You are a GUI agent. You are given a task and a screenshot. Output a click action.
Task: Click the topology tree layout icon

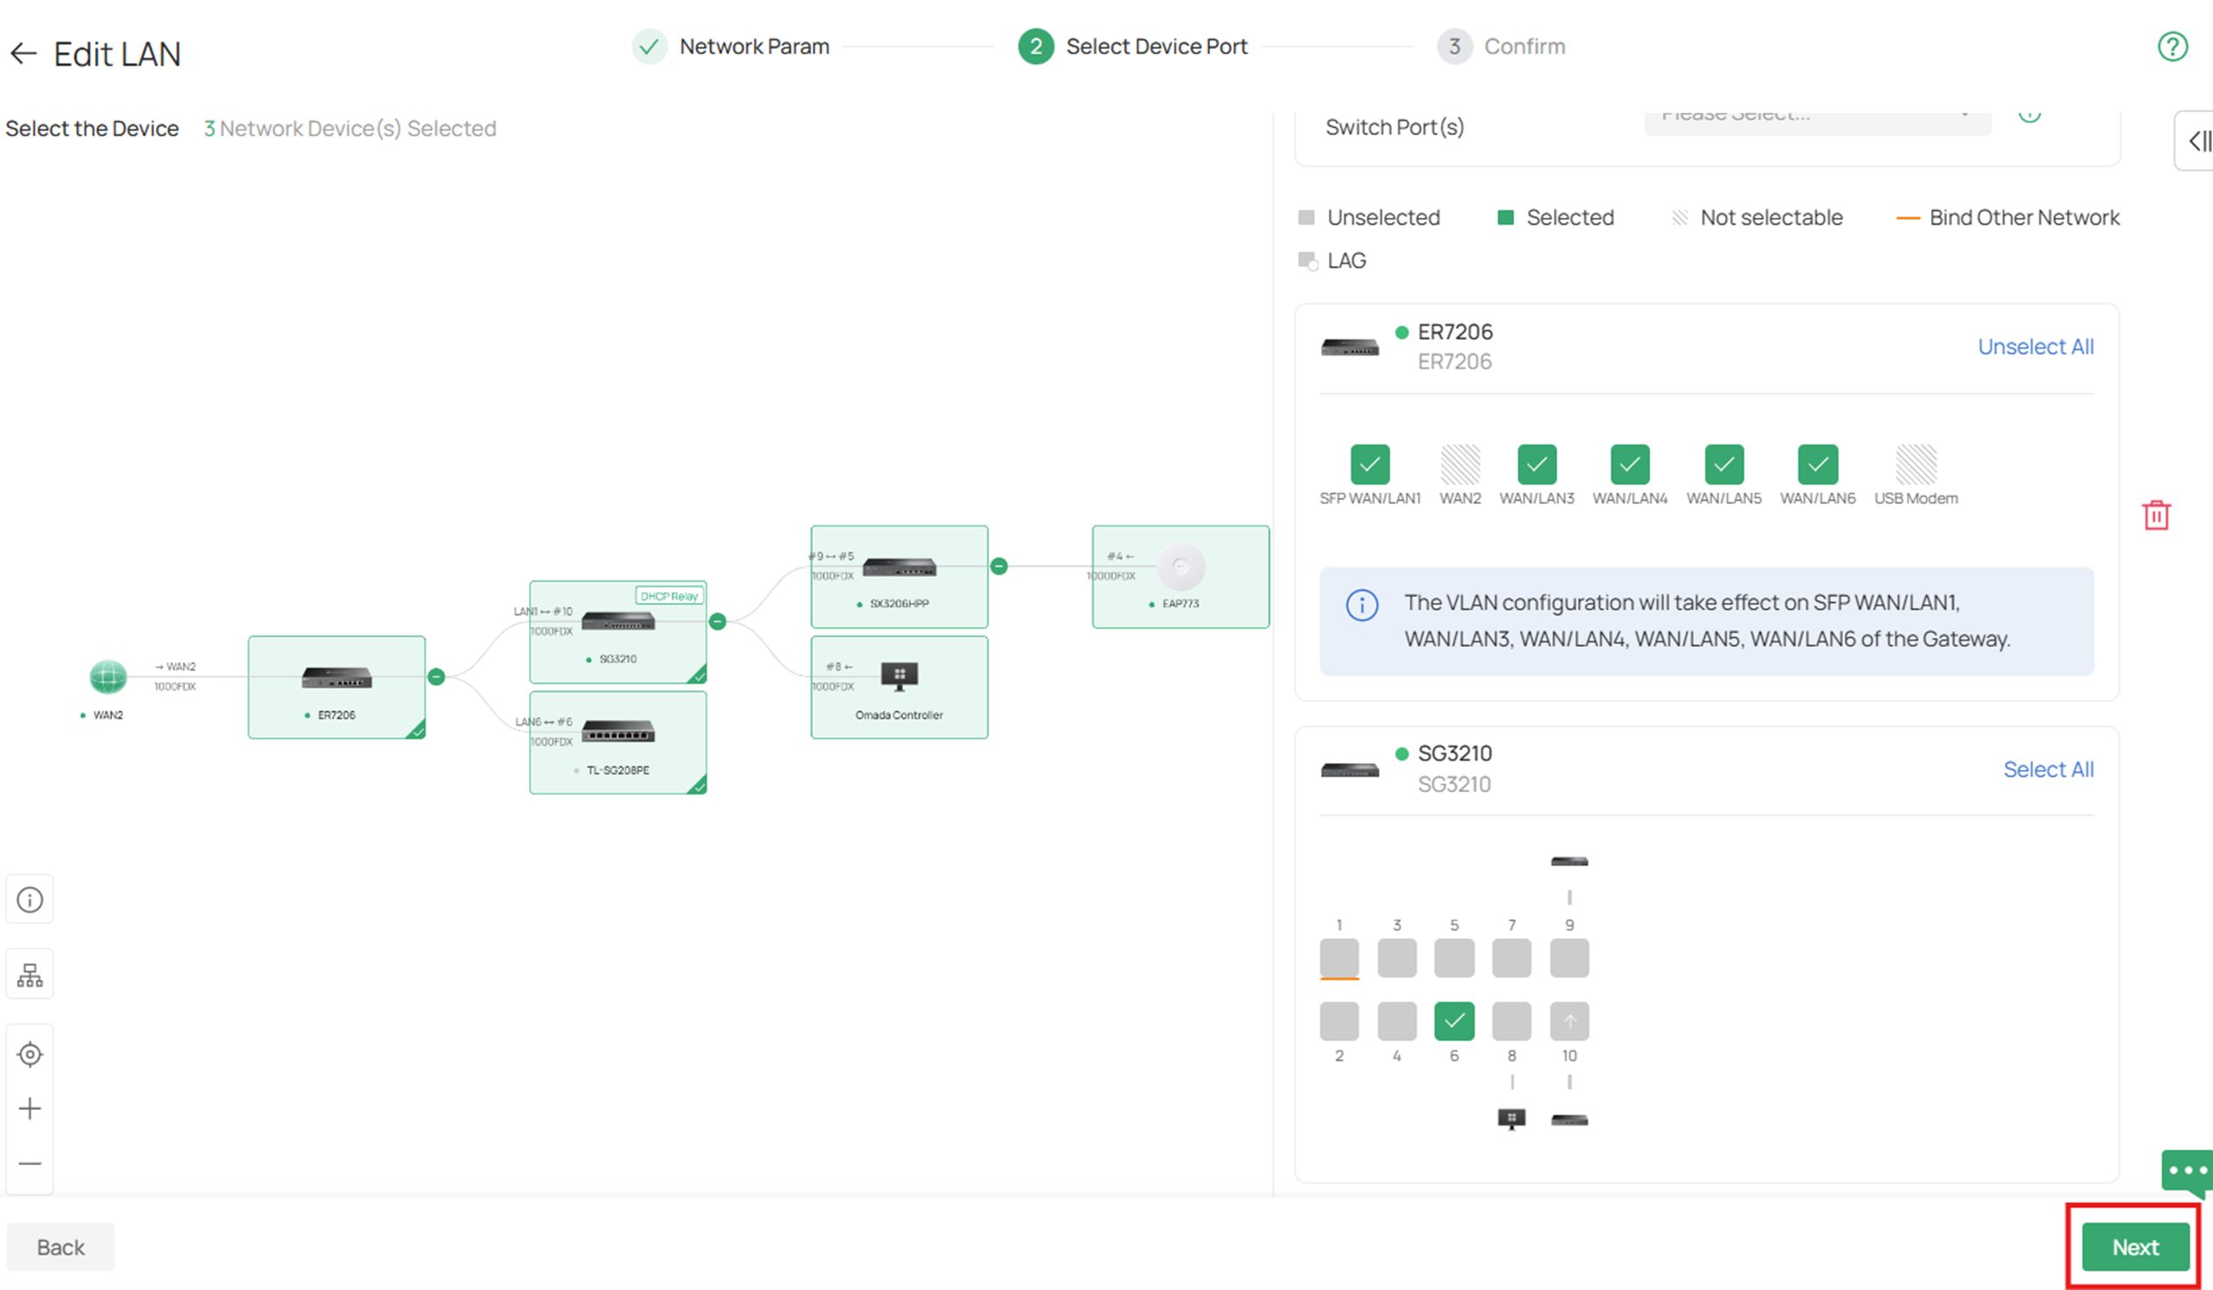coord(30,975)
